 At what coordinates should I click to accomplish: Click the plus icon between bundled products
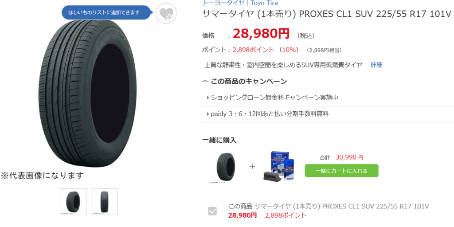(252, 167)
